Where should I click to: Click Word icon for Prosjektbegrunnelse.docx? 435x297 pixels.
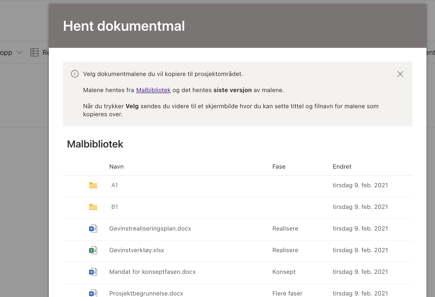click(93, 293)
